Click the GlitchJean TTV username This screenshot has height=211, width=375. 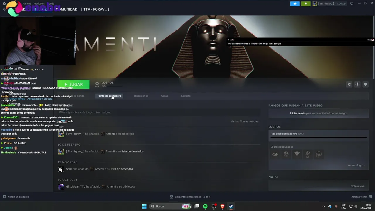point(76,187)
